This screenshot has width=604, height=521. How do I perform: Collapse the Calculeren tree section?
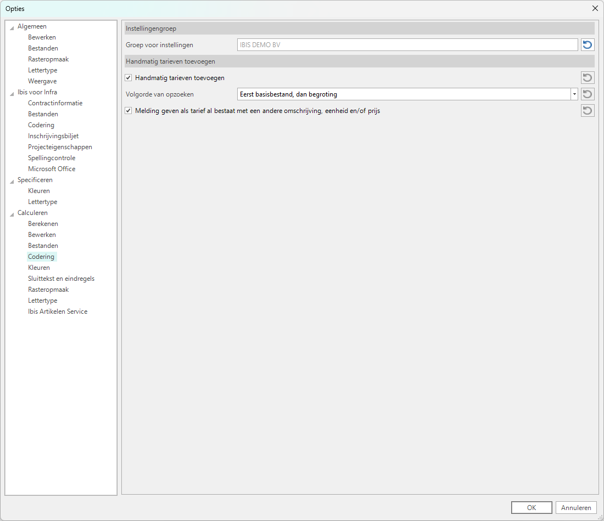(x=12, y=213)
